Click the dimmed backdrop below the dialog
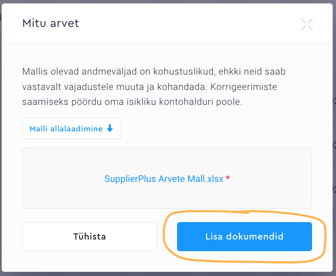336x276 pixels. (x=166, y=274)
